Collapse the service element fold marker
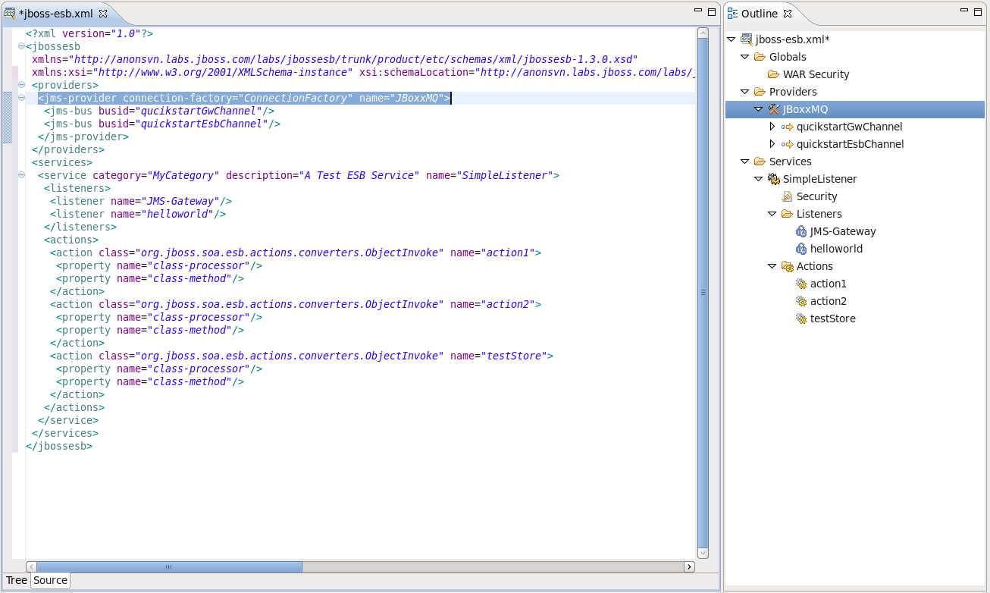Image resolution: width=990 pixels, height=593 pixels. click(22, 175)
